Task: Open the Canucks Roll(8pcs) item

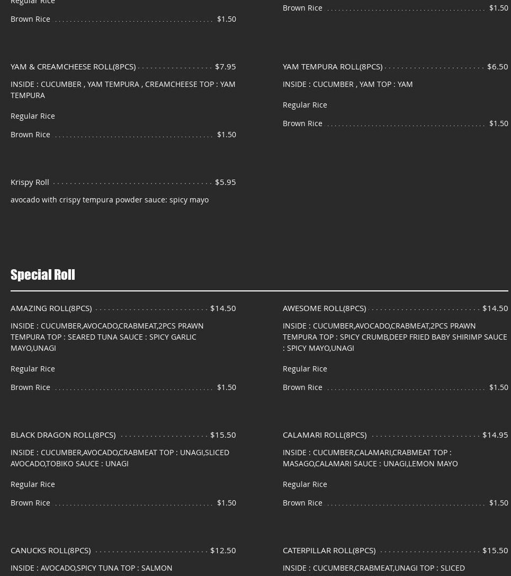Action: click(51, 550)
